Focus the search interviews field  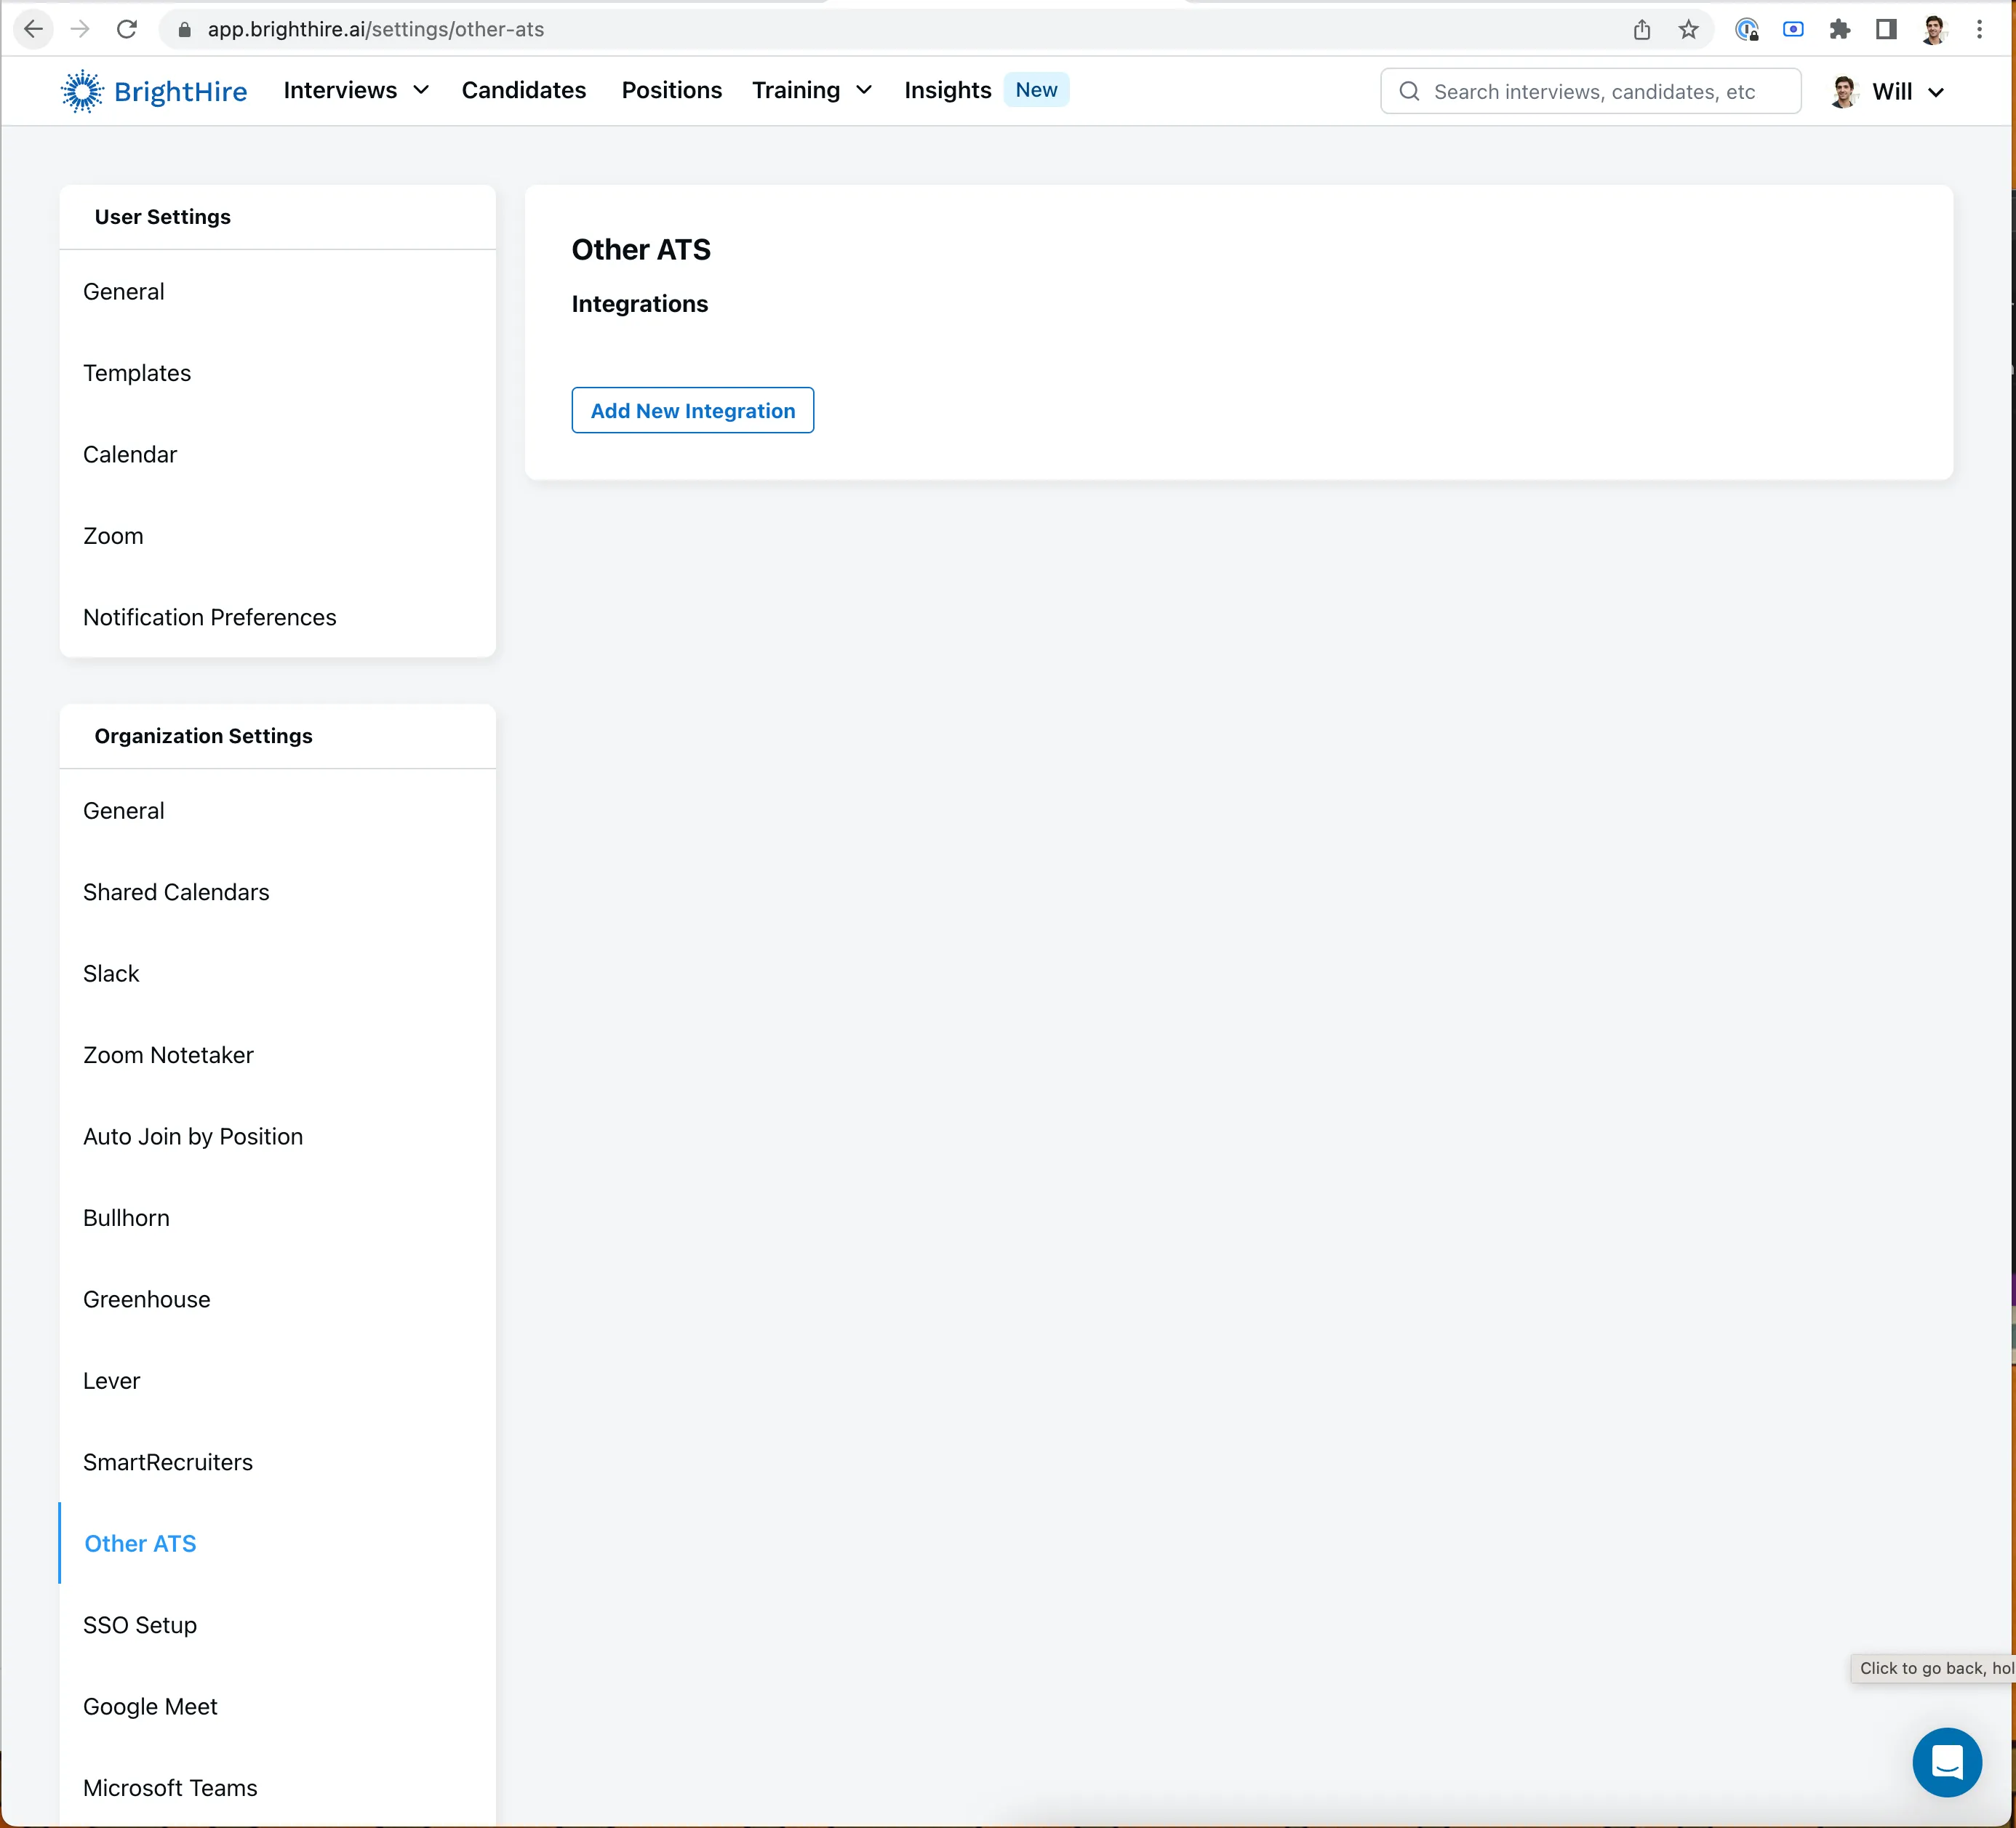1590,91
